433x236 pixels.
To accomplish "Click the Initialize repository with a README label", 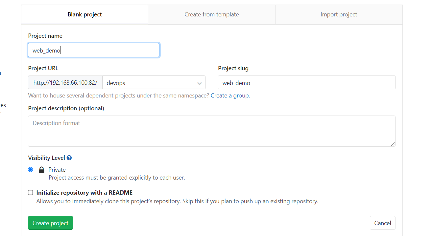I will pos(84,193).
